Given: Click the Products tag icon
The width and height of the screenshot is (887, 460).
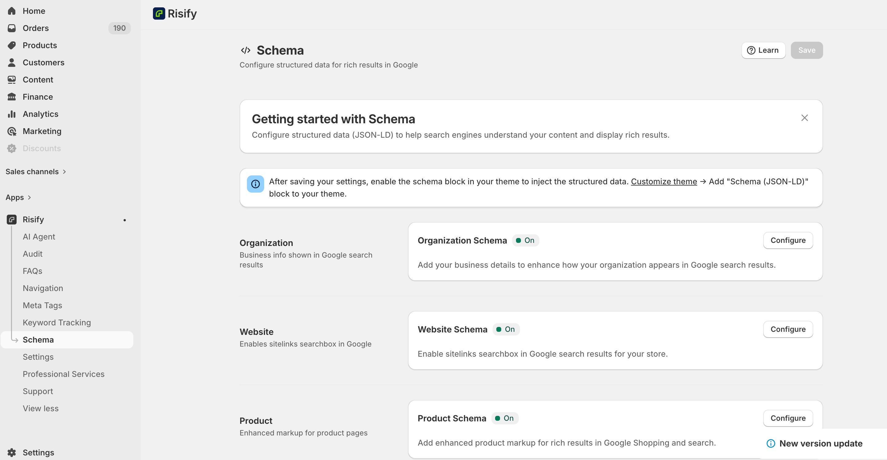Looking at the screenshot, I should point(12,45).
